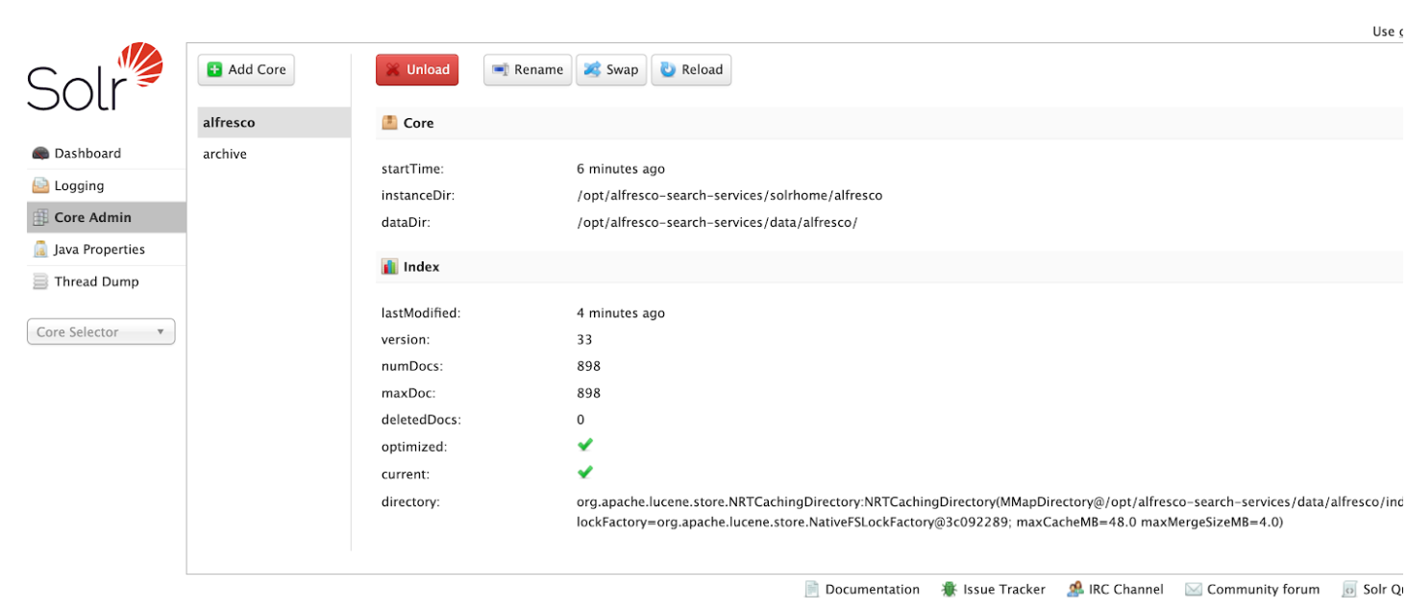The height and width of the screenshot is (611, 1407).
Task: Click the green optimized checkmark
Action: point(585,445)
